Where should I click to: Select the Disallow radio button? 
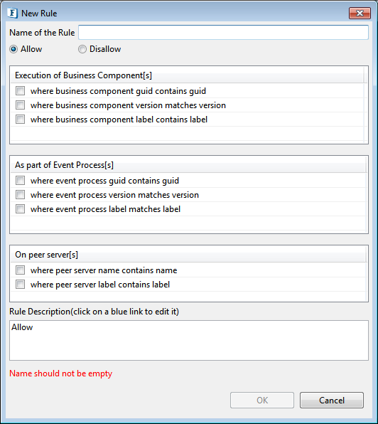click(82, 49)
